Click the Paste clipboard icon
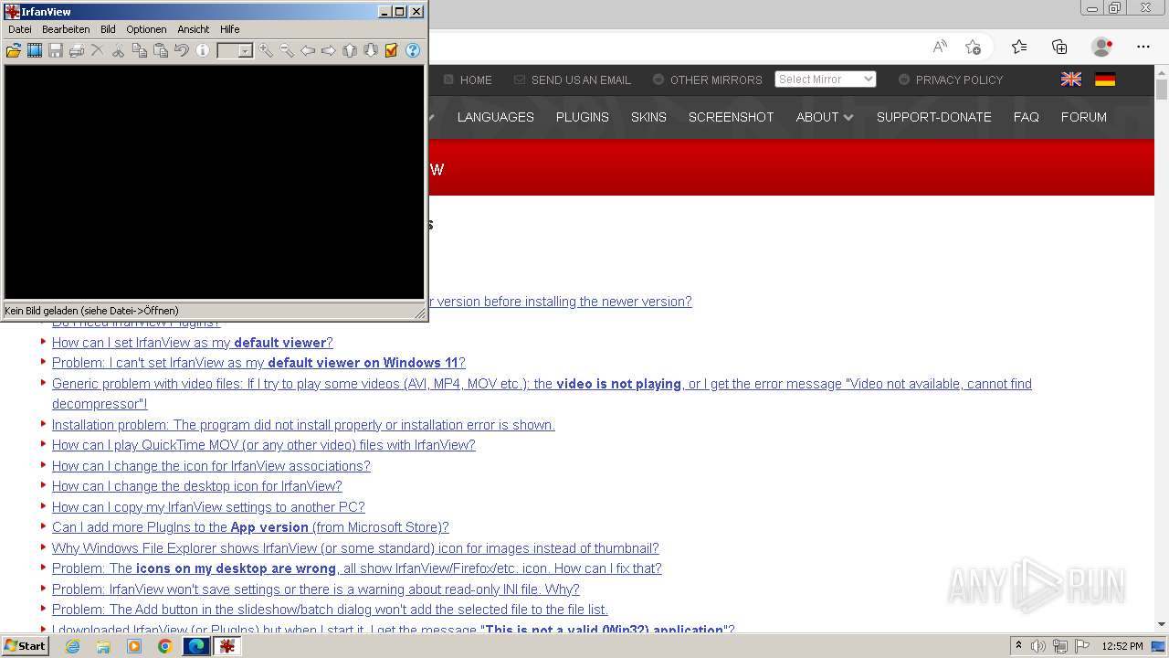 click(x=161, y=50)
